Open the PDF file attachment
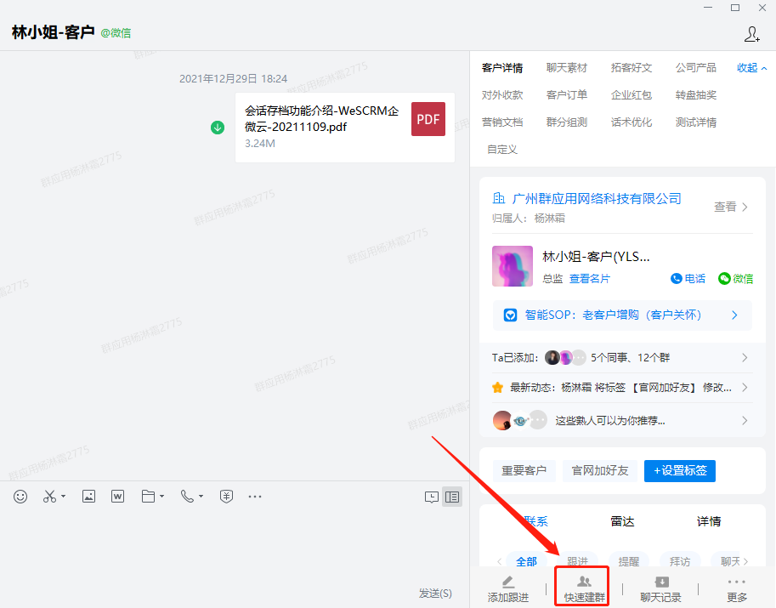Viewport: 776px width, 608px height. coord(344,127)
